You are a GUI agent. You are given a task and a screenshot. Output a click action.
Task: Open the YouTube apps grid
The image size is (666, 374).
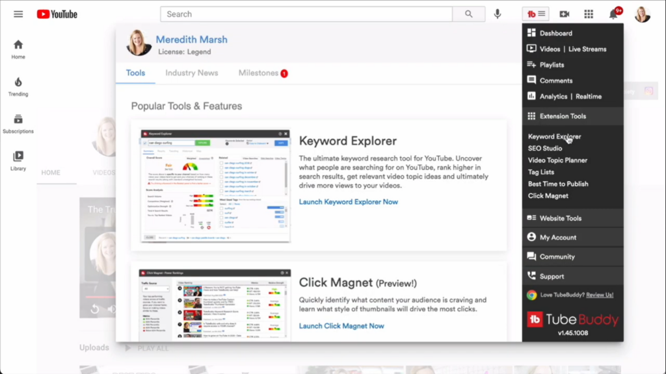point(588,14)
